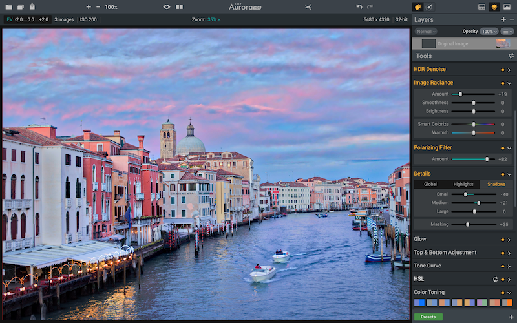
Task: Redo the edit with the arrow icon
Action: tap(370, 7)
